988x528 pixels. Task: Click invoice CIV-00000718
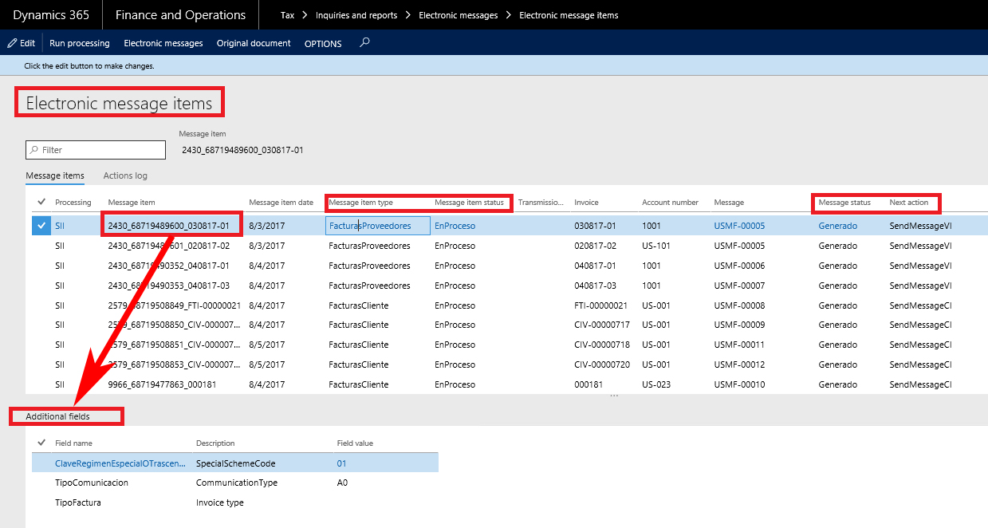[602, 345]
